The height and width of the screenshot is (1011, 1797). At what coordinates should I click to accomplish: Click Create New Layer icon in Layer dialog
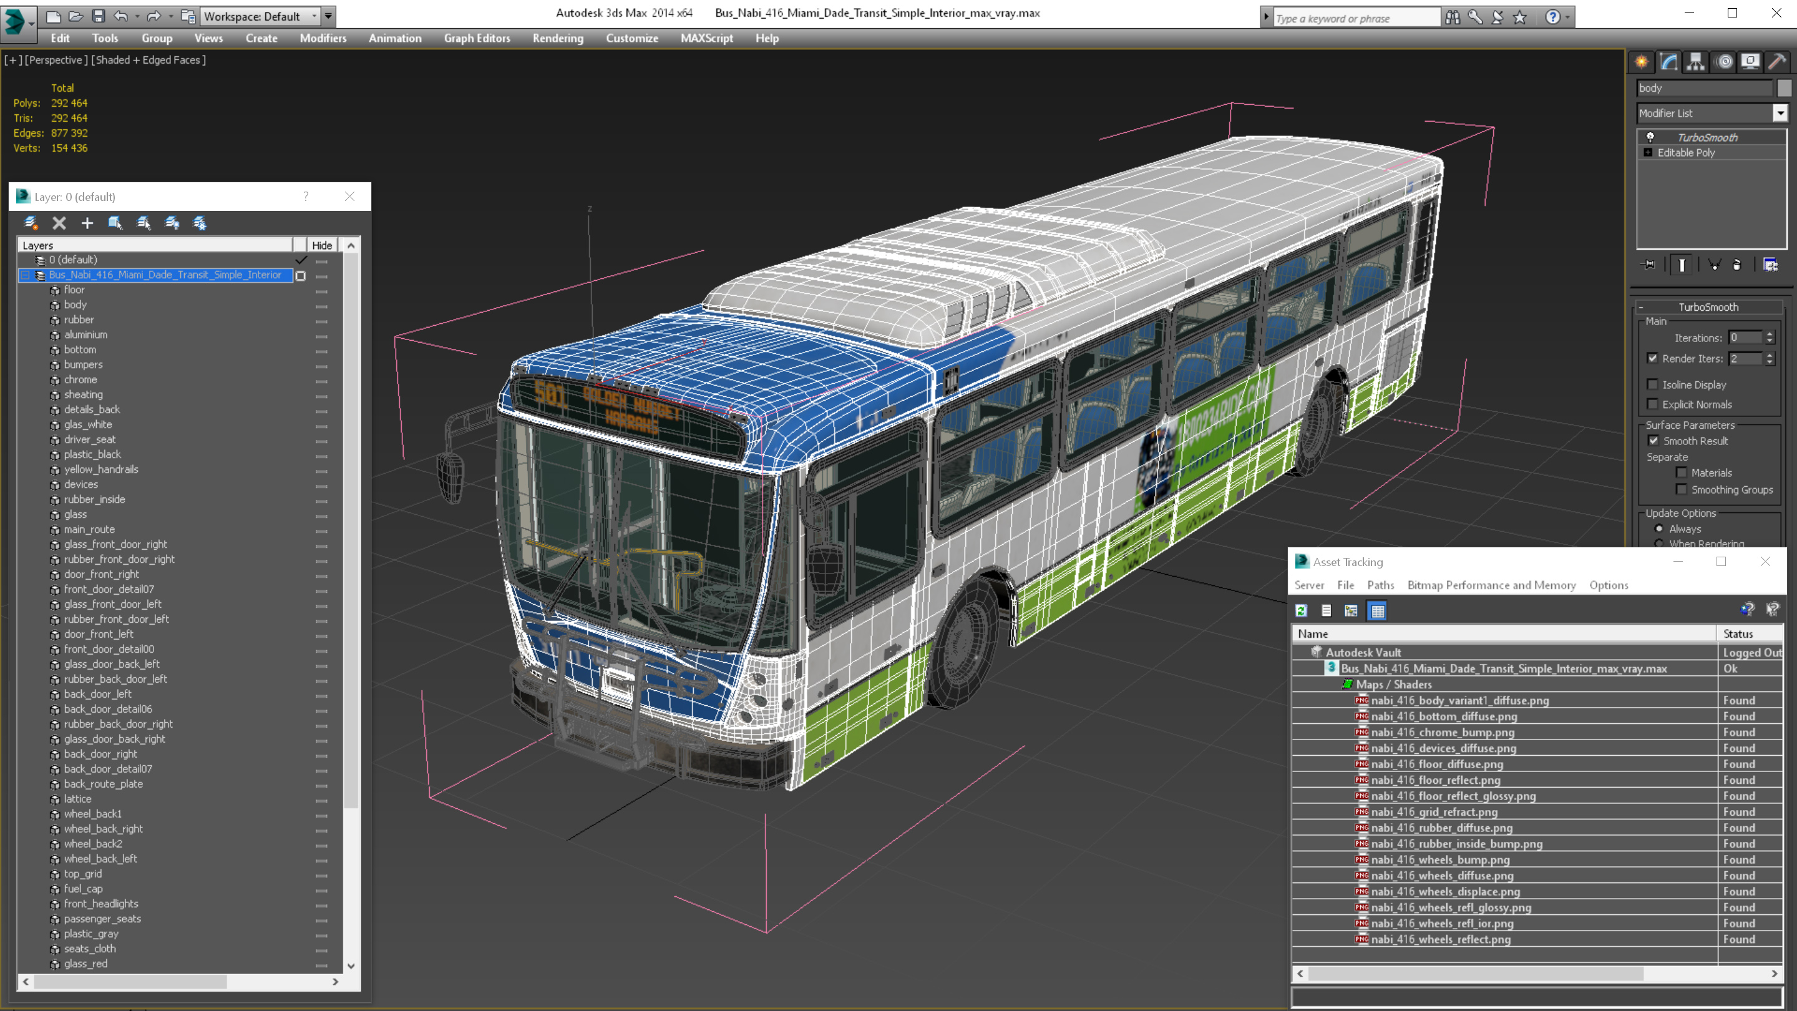[x=31, y=223]
